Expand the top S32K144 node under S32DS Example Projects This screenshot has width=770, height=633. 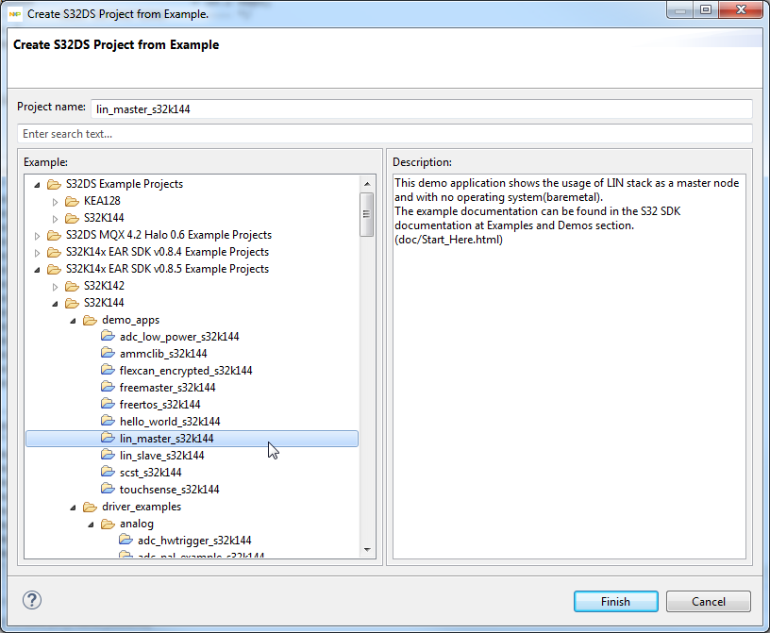(x=55, y=219)
